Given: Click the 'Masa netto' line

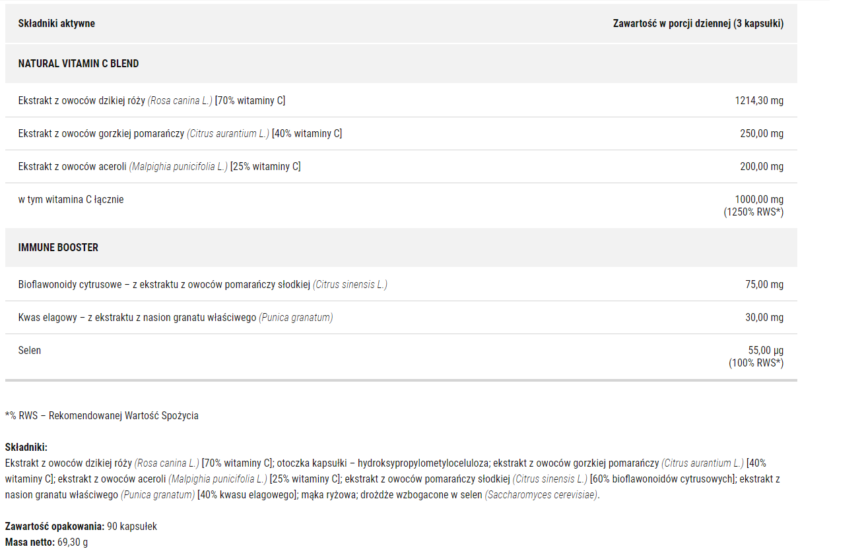Looking at the screenshot, I should [46, 542].
